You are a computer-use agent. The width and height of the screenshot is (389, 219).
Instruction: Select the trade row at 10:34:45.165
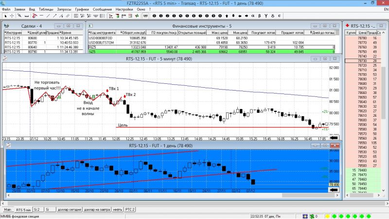tap(43, 38)
